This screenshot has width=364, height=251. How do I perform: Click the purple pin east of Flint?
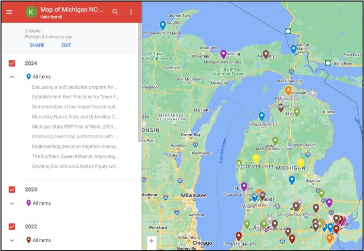click(329, 203)
